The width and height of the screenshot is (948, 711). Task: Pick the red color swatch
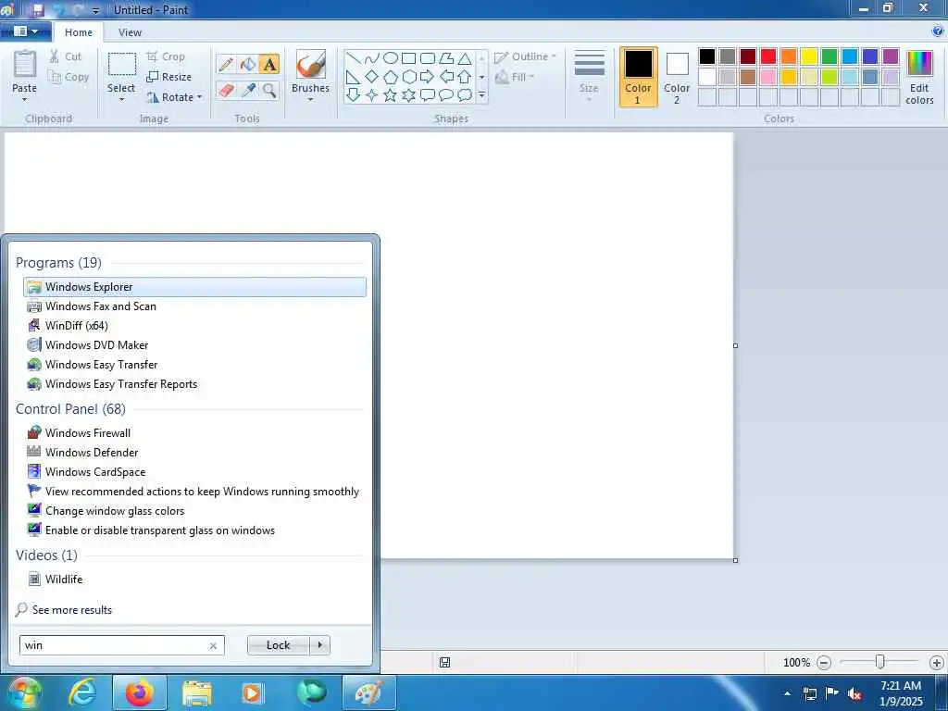click(x=768, y=56)
